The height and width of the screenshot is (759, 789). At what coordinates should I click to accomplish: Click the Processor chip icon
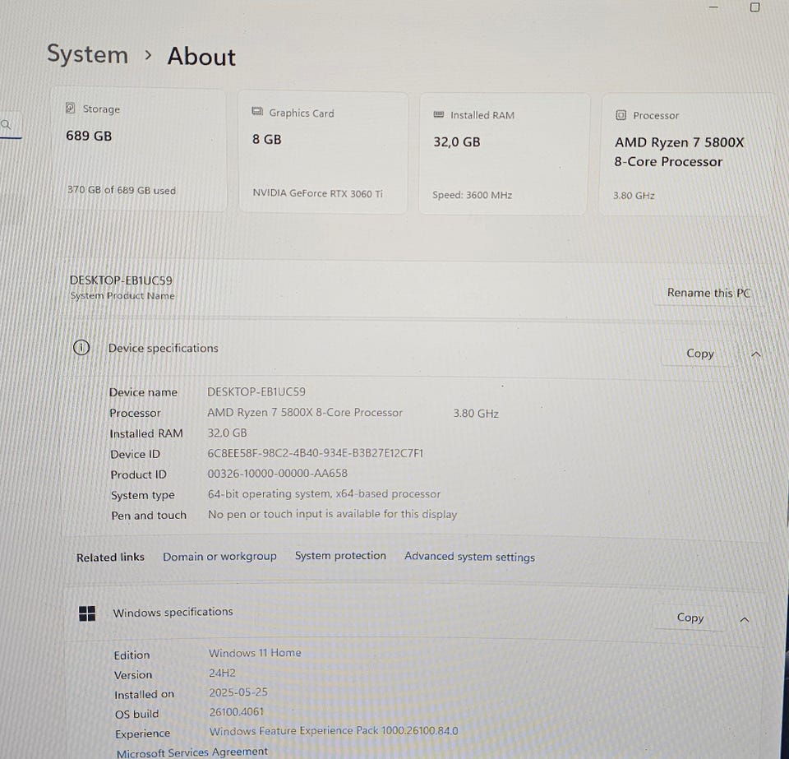(x=621, y=115)
